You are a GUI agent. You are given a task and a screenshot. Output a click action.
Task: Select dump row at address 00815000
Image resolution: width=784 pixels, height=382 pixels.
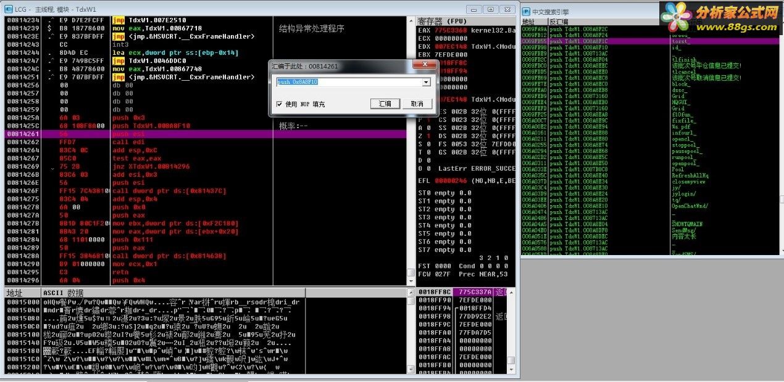click(x=206, y=303)
